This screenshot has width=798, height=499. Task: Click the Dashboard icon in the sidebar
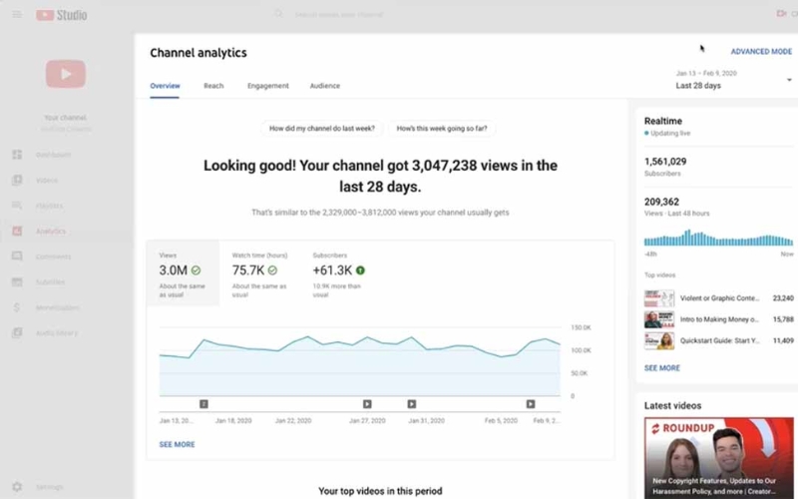coord(17,155)
